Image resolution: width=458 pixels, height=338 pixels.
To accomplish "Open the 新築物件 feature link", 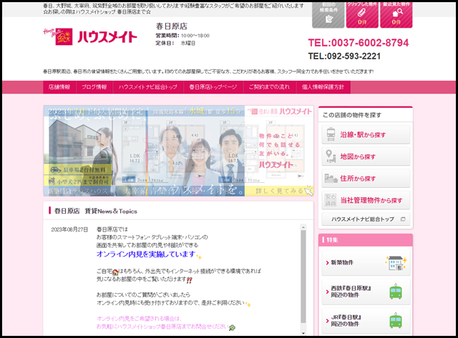I will 366,262.
